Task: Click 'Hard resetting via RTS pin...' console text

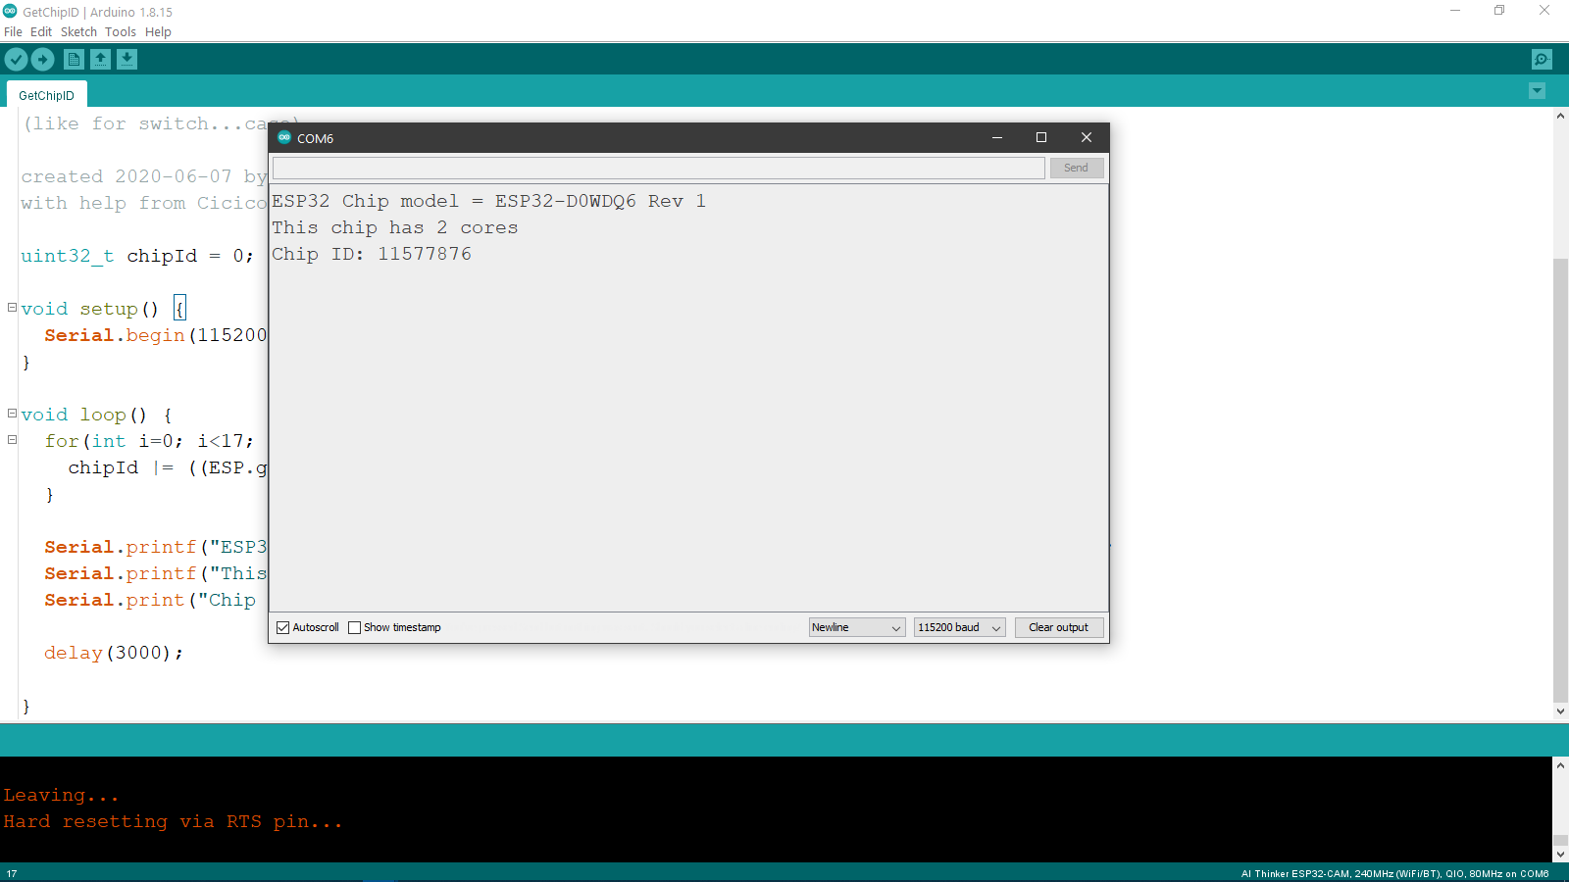Action: point(173,821)
